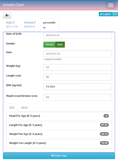Screen dimensions: 118x167
Task: Click the Weight (kg) input
Action: 78,68
